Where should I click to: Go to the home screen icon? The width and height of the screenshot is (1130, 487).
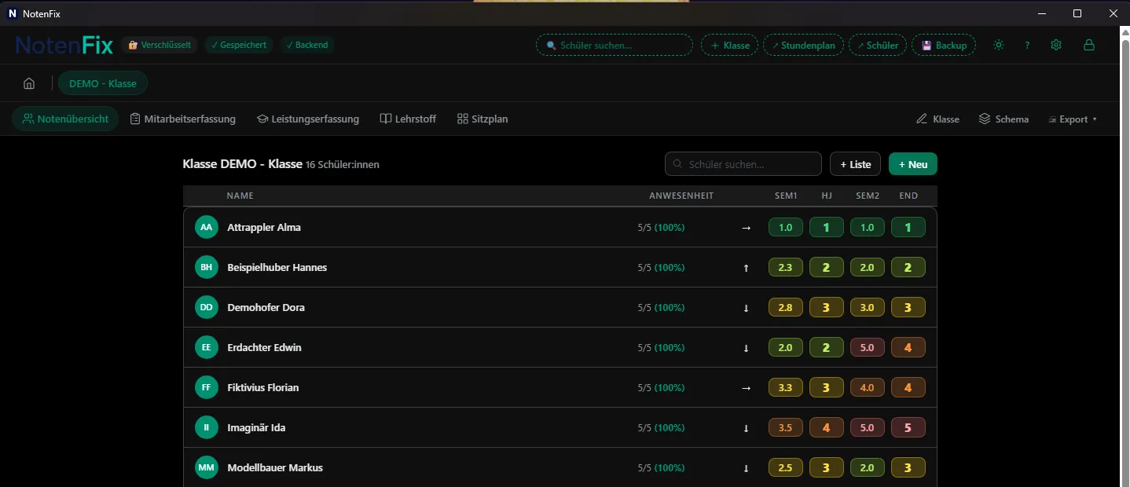pos(29,83)
